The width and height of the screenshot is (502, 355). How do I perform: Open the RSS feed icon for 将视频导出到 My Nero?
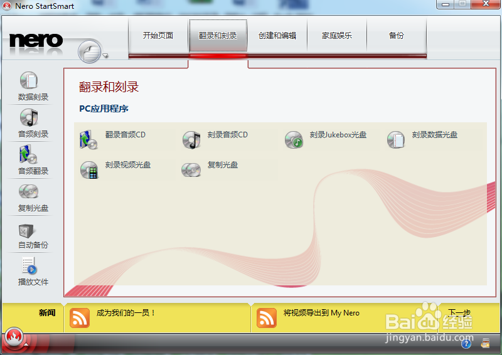coord(266,318)
